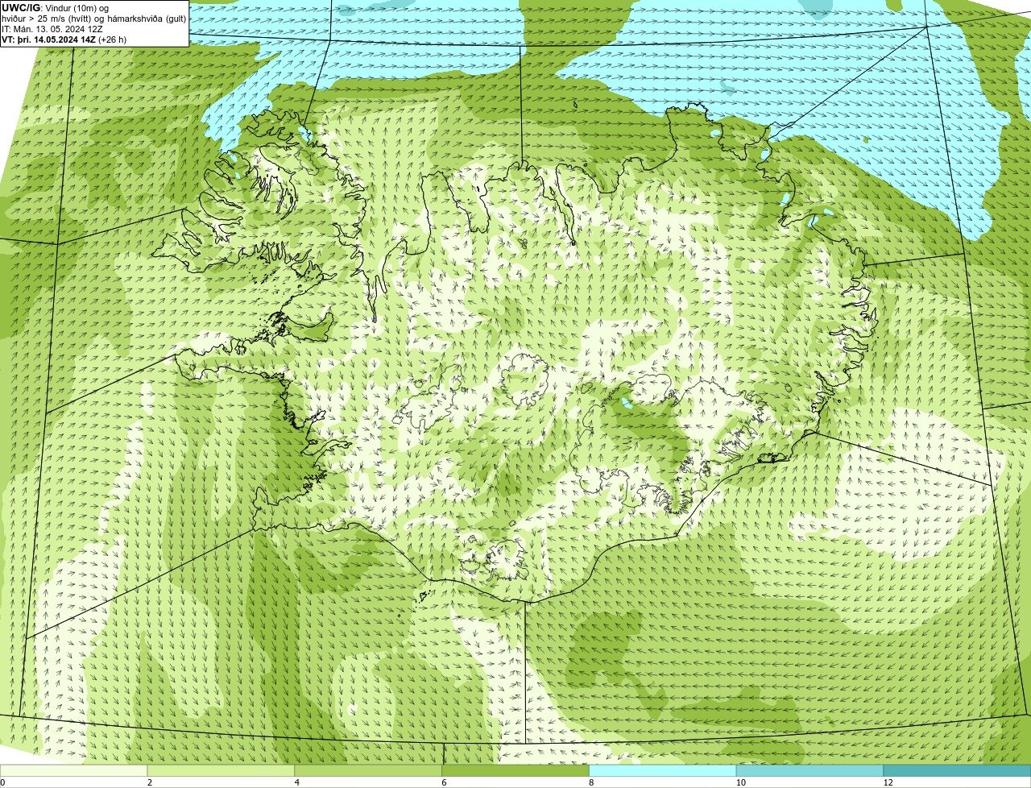Click the pale cyan 8–10 scale segment
This screenshot has width=1031, height=788.
tap(663, 770)
